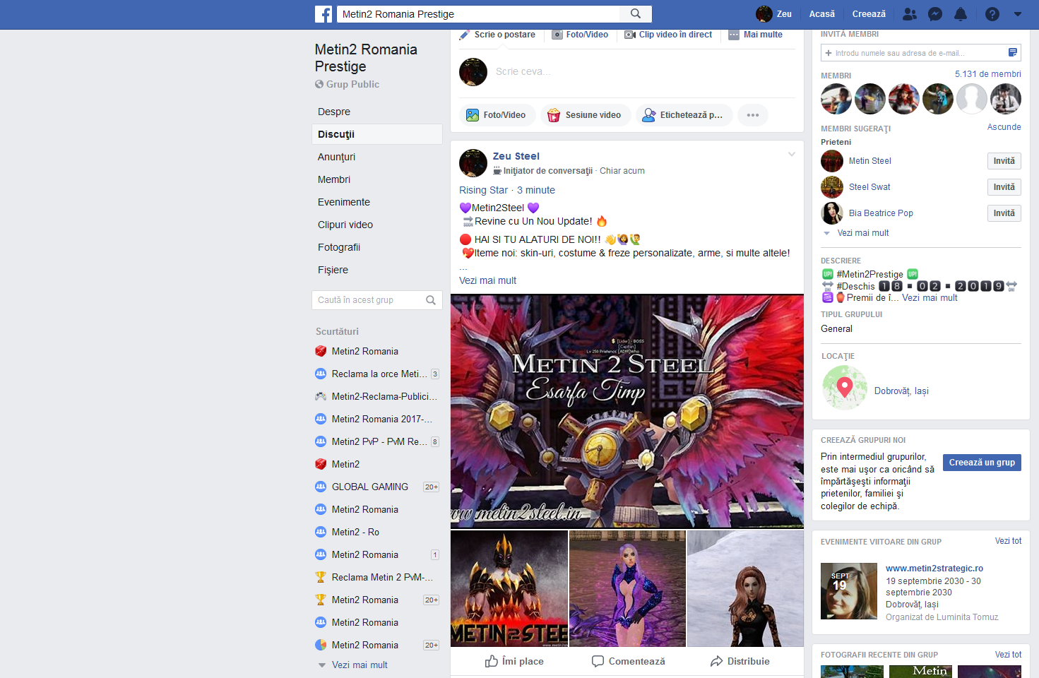The image size is (1039, 678).
Task: Open Messenger icon in top bar
Action: point(935,14)
